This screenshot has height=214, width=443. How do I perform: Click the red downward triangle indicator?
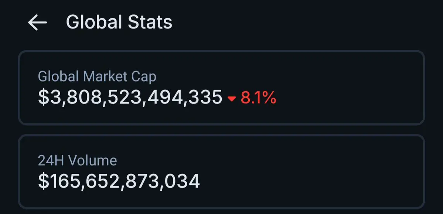click(x=232, y=99)
